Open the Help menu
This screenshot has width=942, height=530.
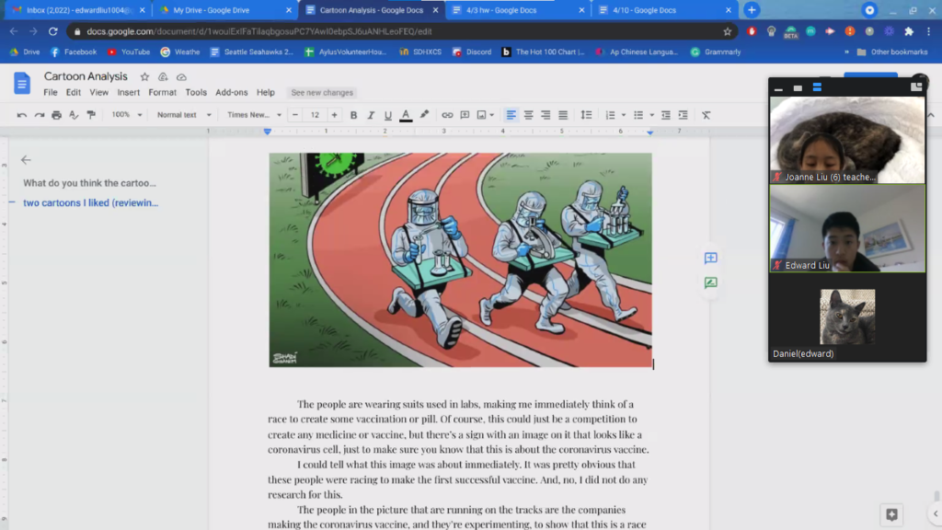(266, 93)
